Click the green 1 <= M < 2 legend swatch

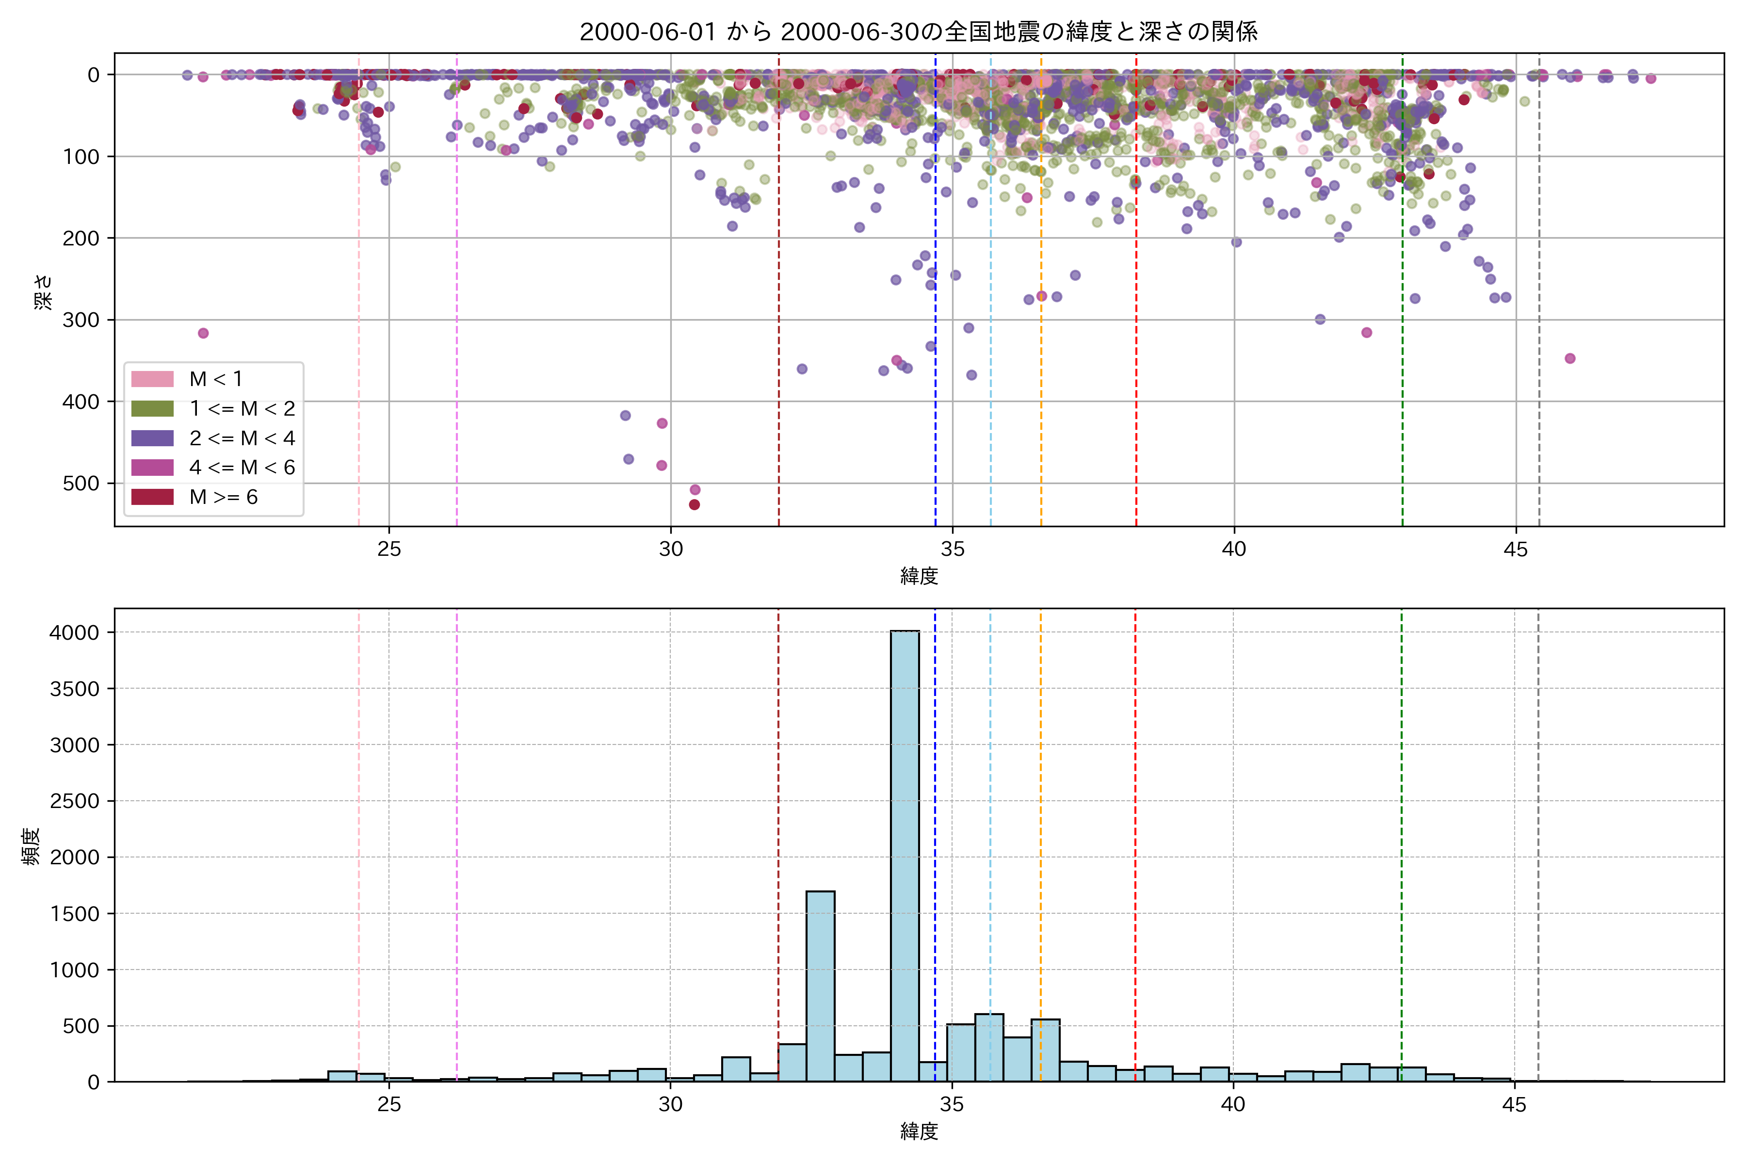click(152, 409)
